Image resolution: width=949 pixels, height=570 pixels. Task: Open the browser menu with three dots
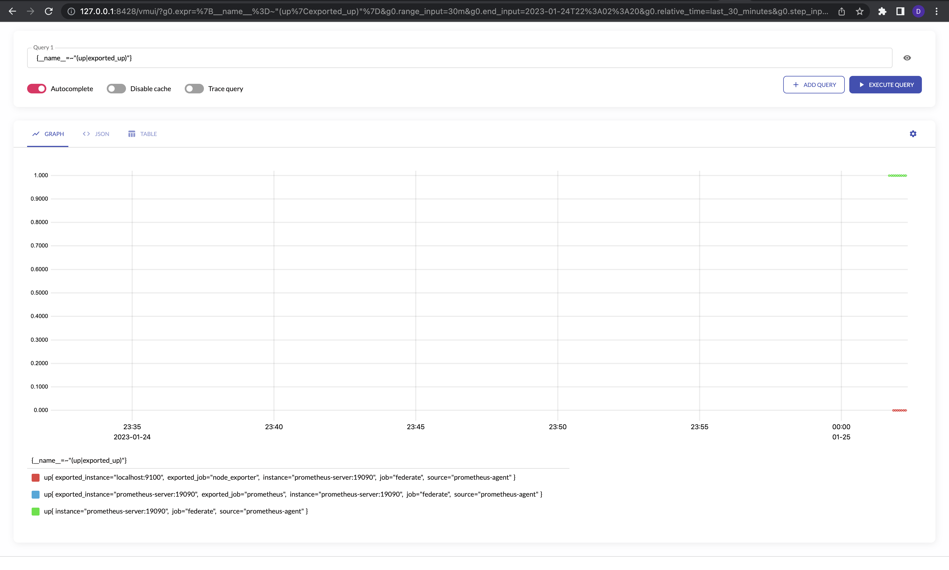pyautogui.click(x=937, y=11)
